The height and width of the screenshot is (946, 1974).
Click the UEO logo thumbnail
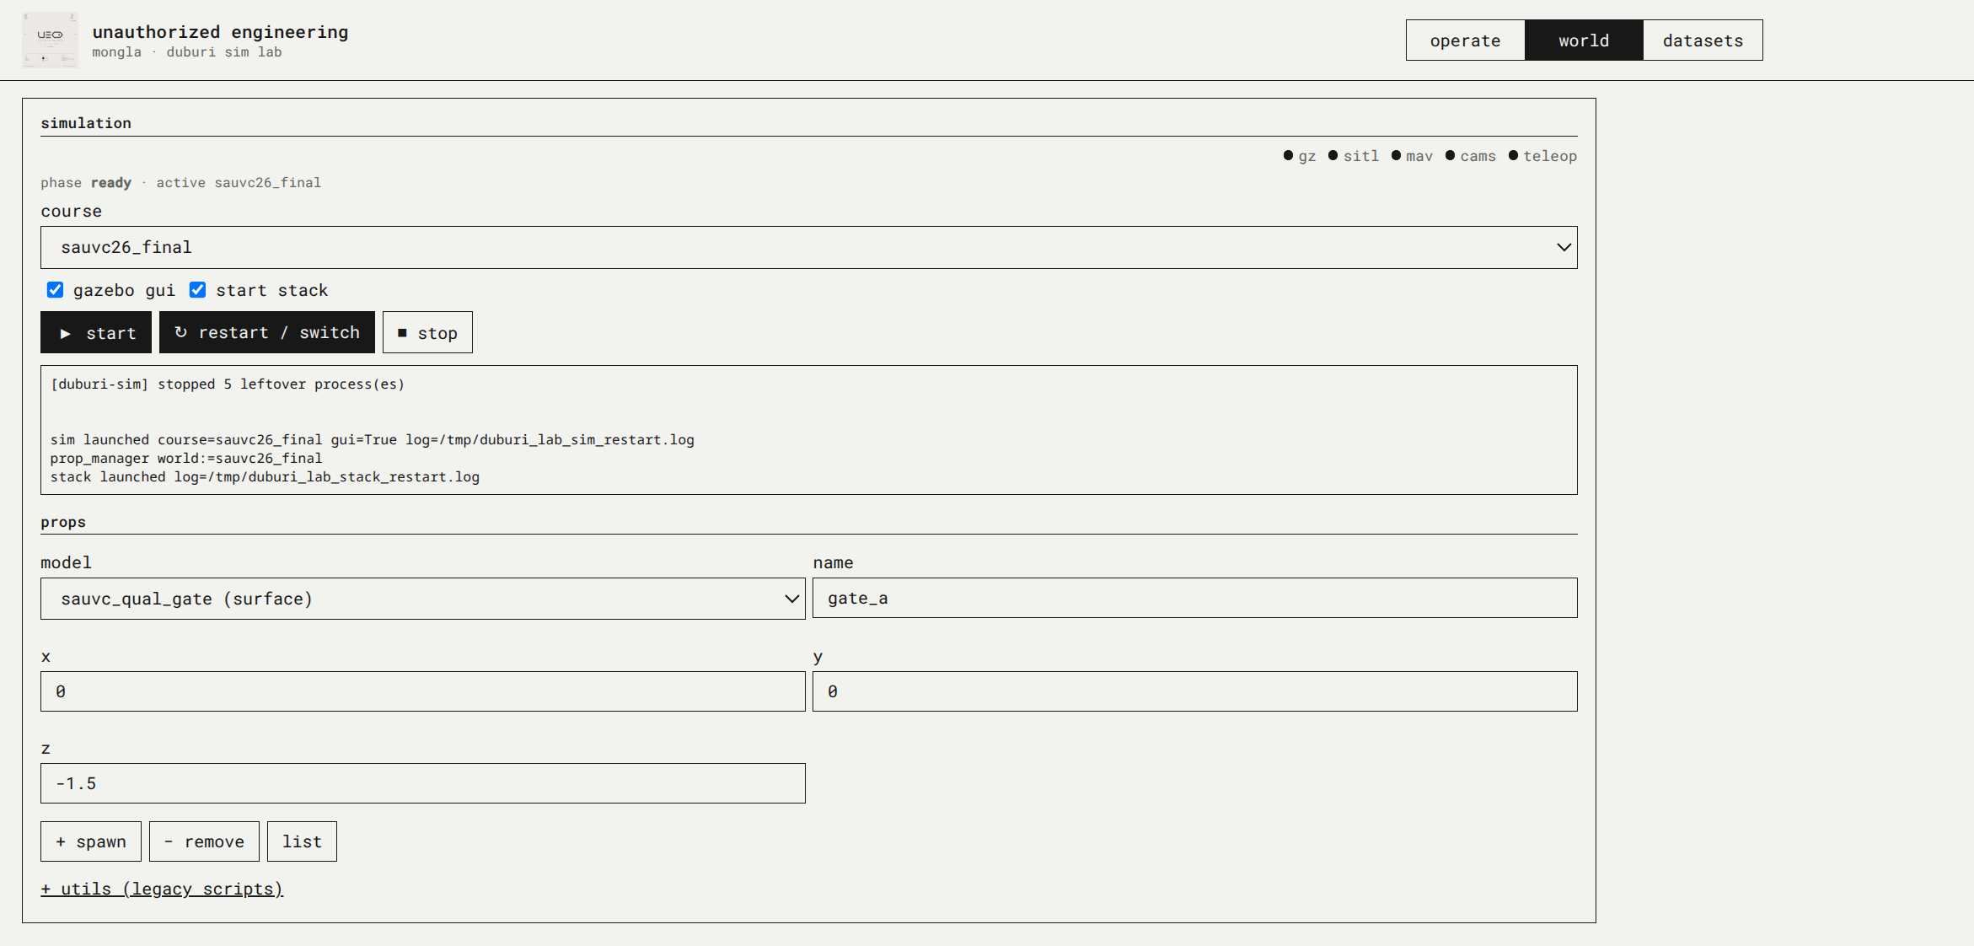click(50, 40)
